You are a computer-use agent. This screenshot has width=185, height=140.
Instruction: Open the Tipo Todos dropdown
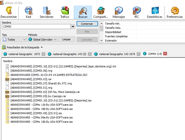14,39
